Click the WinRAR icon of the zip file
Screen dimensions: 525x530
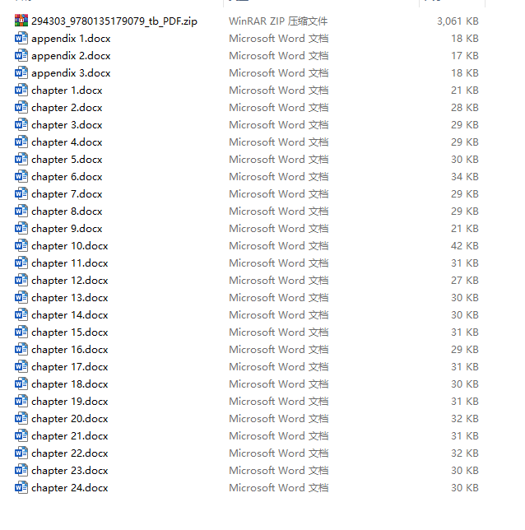click(21, 21)
